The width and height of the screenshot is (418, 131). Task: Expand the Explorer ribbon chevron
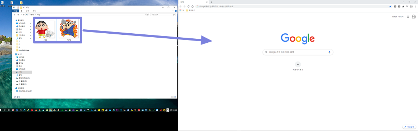point(173,11)
